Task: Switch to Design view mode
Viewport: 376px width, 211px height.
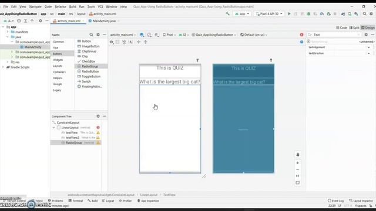Action: [368, 28]
